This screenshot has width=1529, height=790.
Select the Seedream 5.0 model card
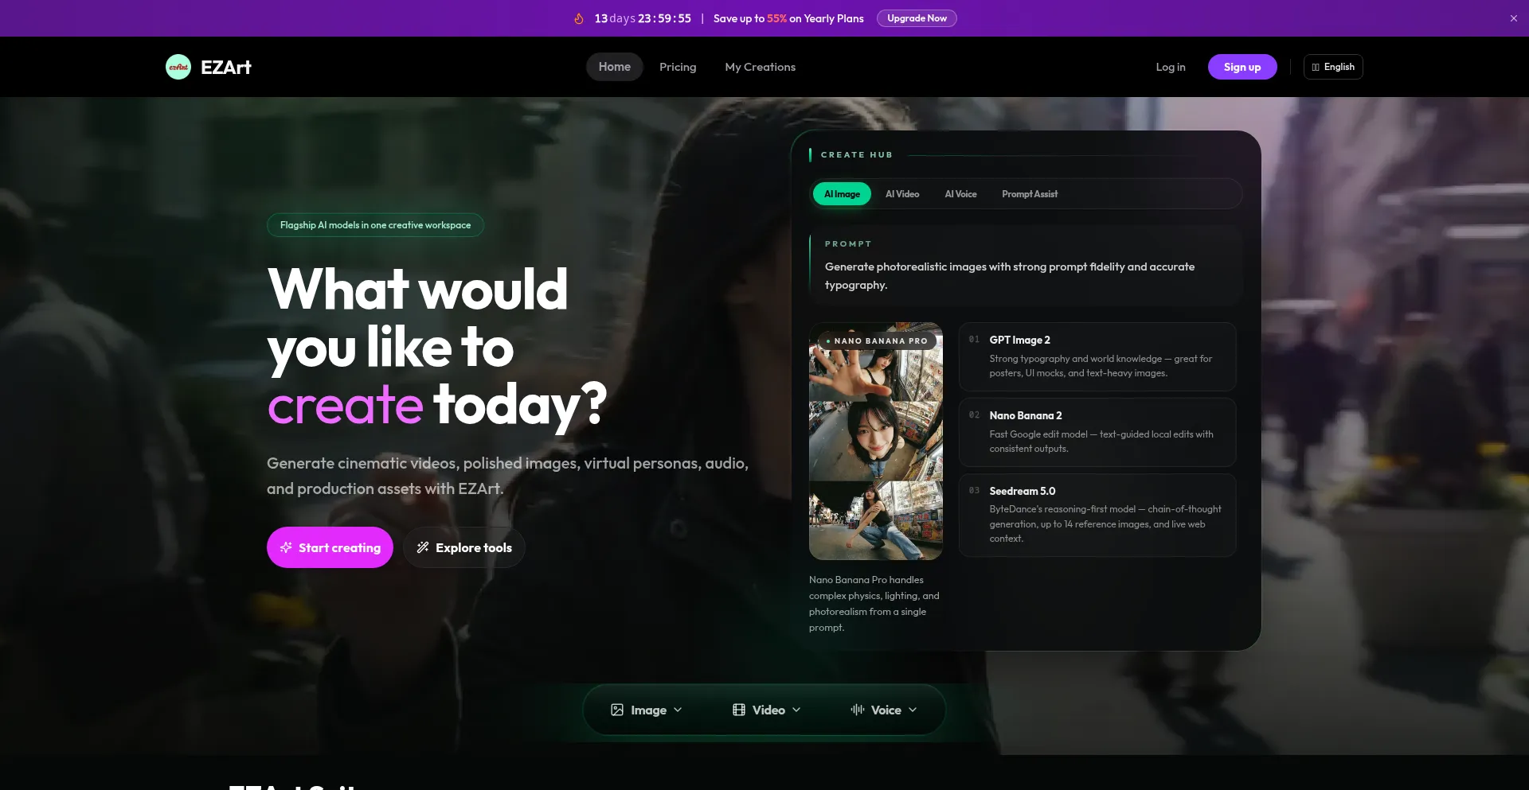1097,515
